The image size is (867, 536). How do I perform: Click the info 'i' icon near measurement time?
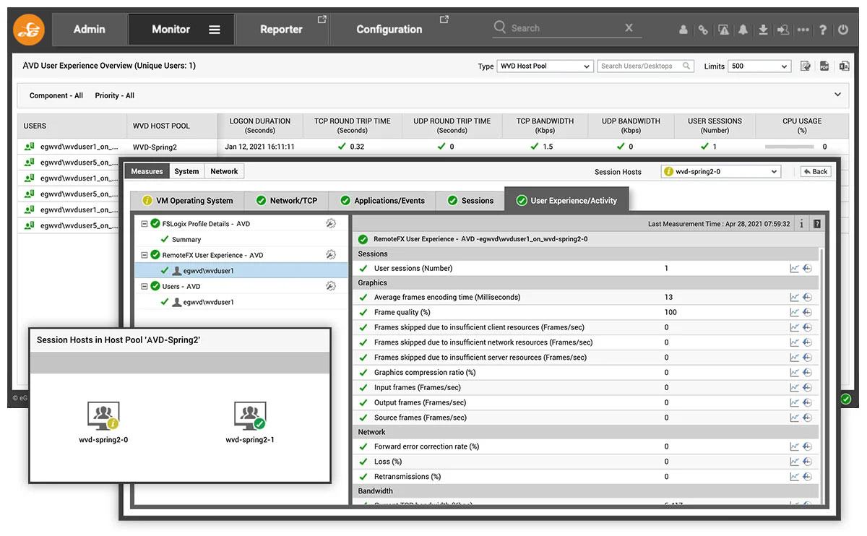pyautogui.click(x=802, y=224)
